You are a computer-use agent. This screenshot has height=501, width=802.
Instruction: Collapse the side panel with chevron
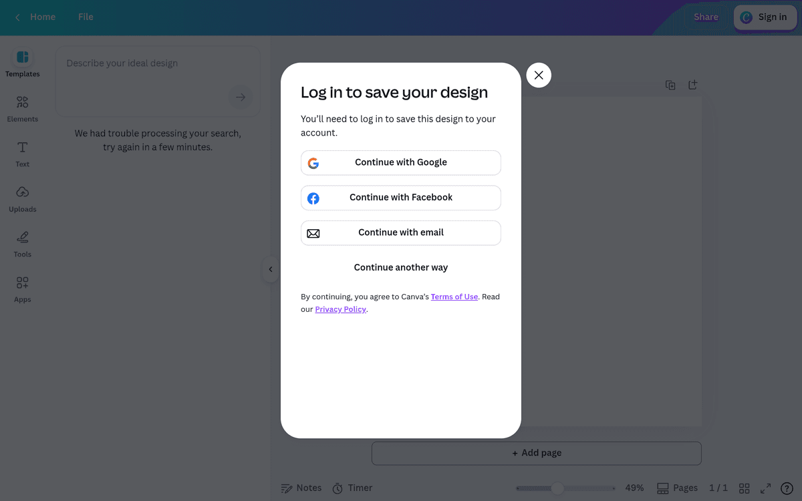(270, 269)
